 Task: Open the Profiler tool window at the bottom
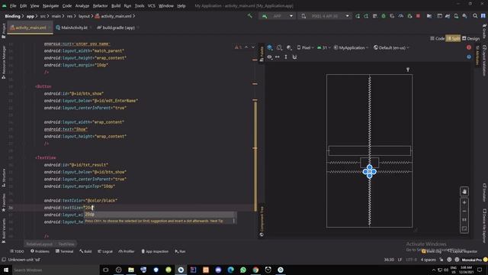click(x=127, y=251)
